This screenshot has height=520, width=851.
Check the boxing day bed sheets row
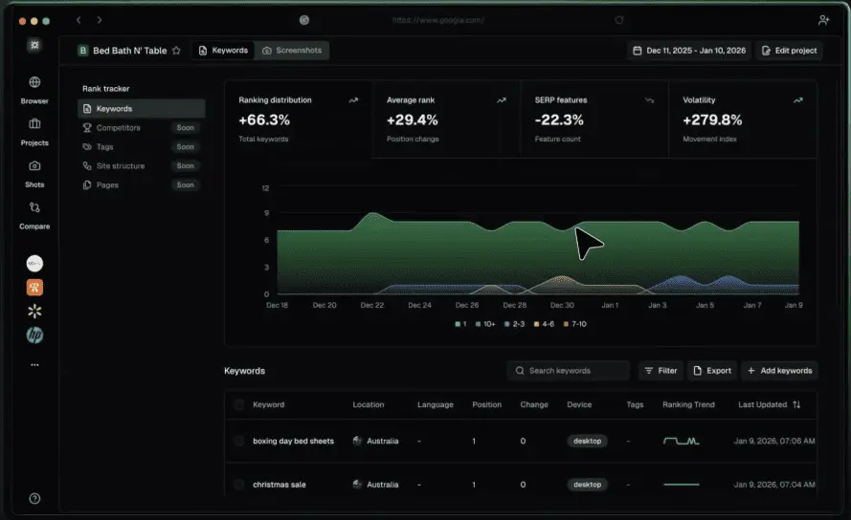pos(238,441)
